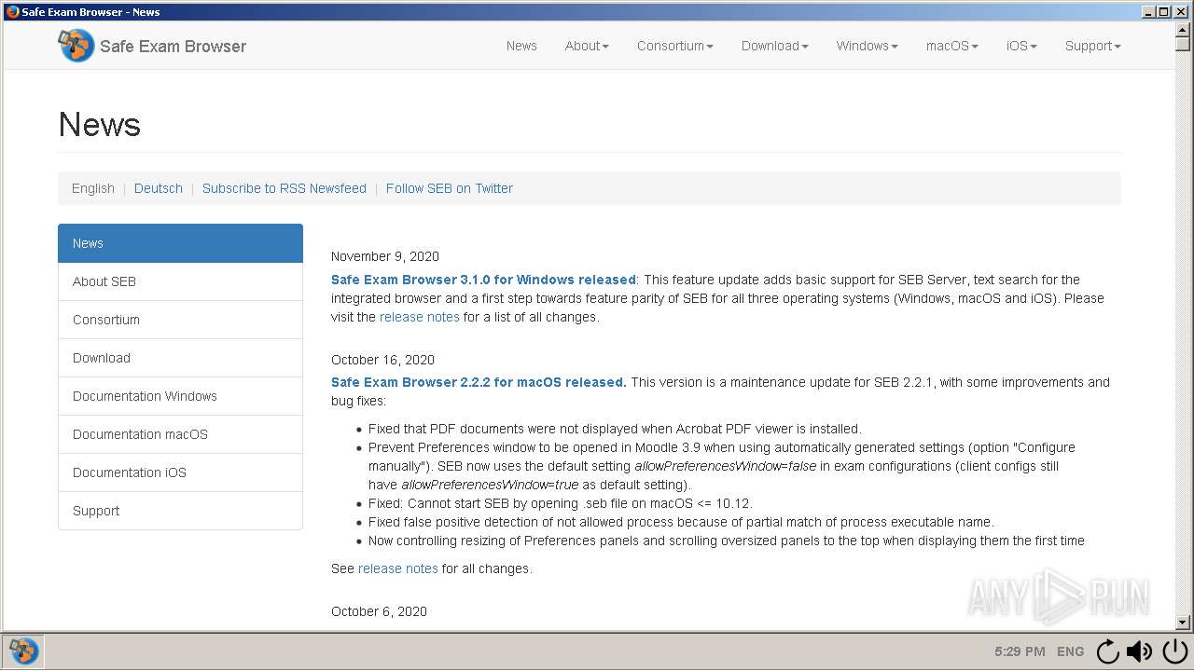Image resolution: width=1194 pixels, height=671 pixels.
Task: Click the October 6, 2020 date
Action: tap(379, 611)
